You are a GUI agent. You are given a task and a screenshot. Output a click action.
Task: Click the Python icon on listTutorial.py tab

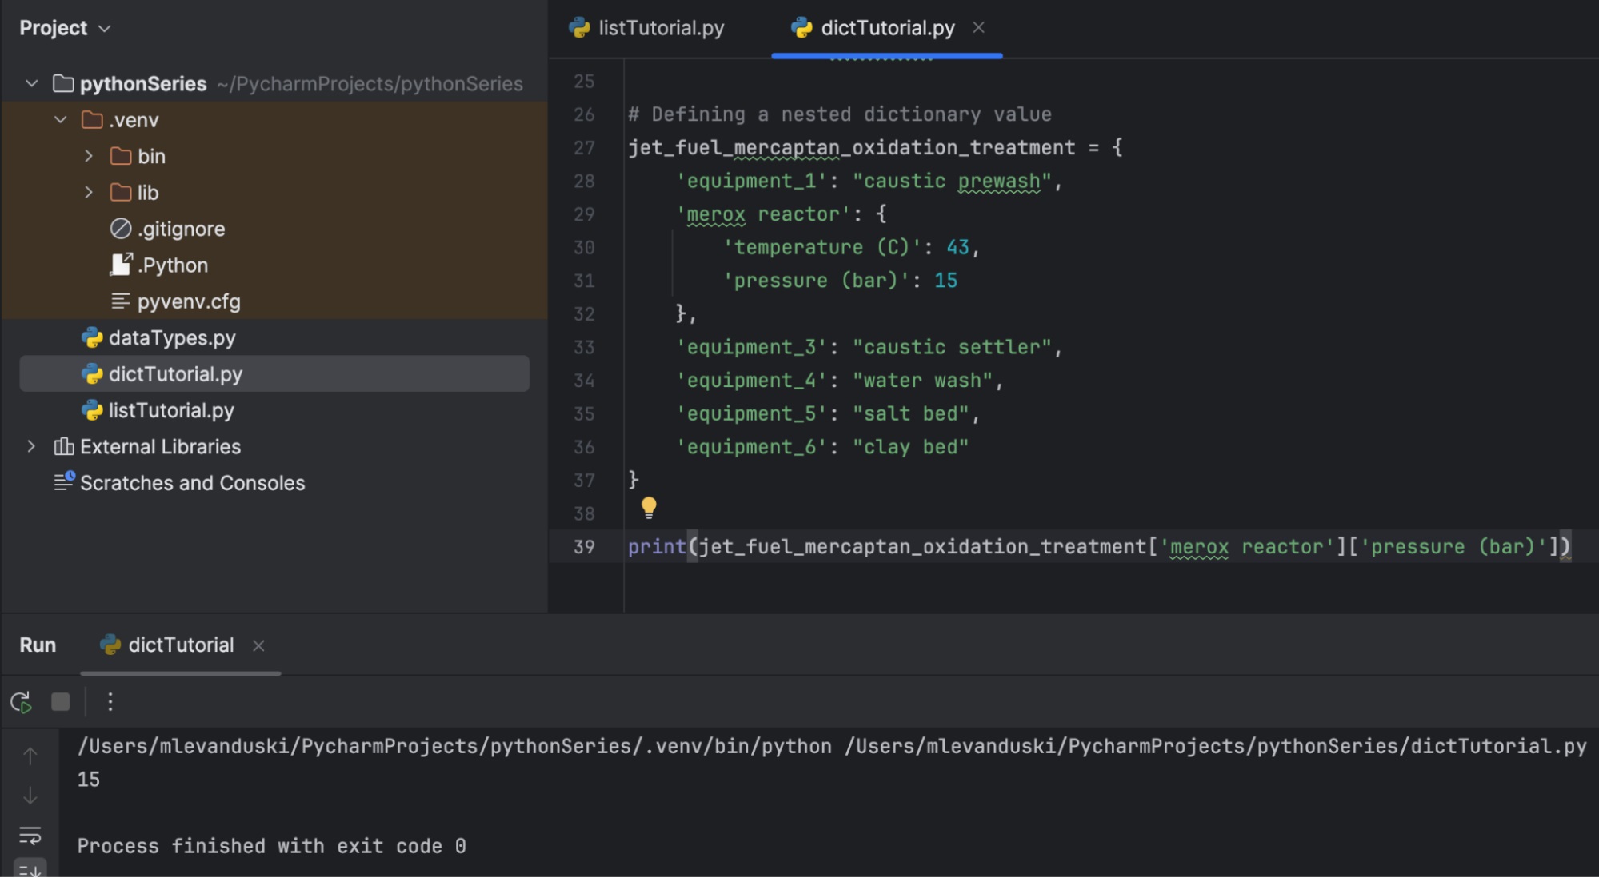coord(579,28)
